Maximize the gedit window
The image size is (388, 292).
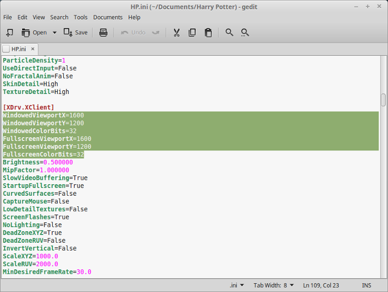coord(367,7)
